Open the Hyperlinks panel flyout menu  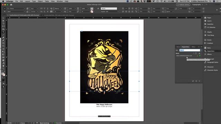coord(202,47)
